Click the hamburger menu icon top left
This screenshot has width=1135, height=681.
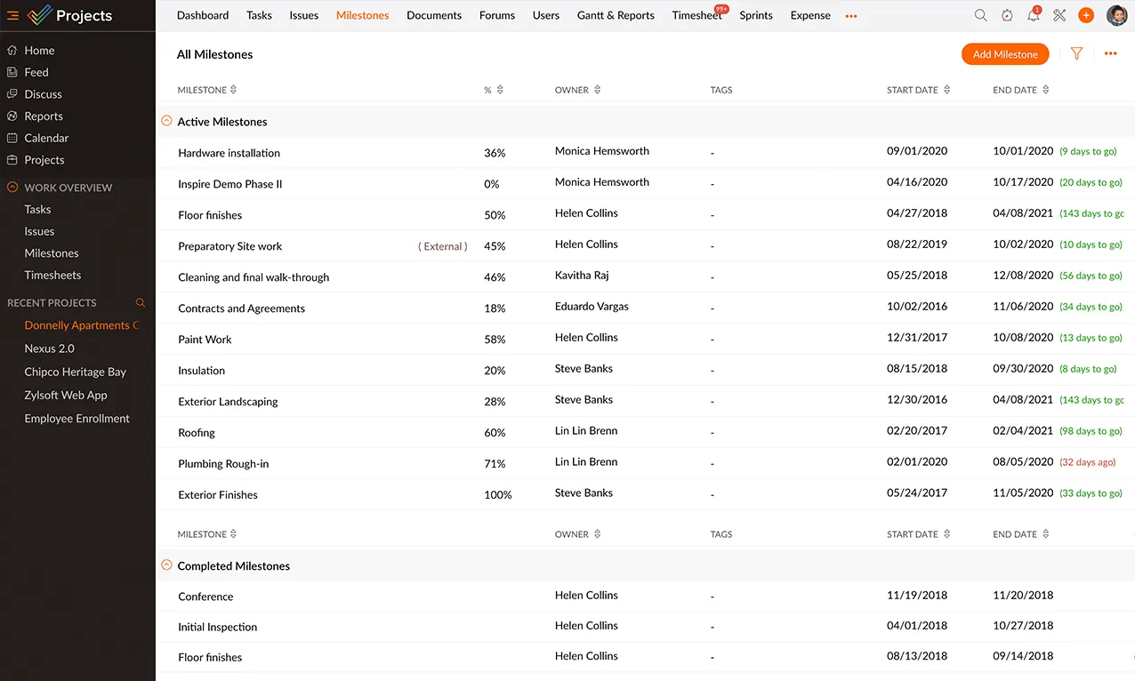tap(12, 14)
